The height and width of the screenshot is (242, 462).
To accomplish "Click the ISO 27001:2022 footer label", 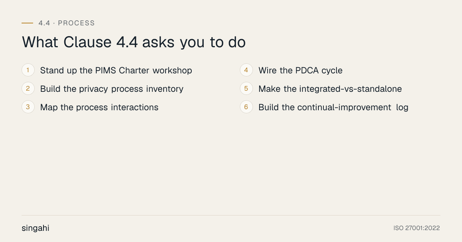I will coord(417,228).
